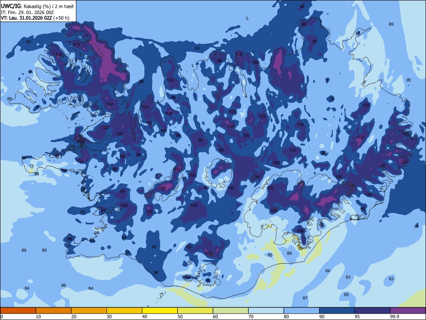This screenshot has height=320, width=426.
Task: Click the legend scale label '20'
Action: (x=74, y=317)
